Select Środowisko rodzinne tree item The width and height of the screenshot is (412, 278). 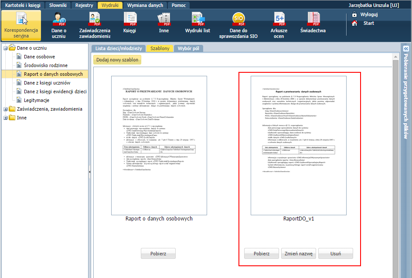click(x=46, y=65)
